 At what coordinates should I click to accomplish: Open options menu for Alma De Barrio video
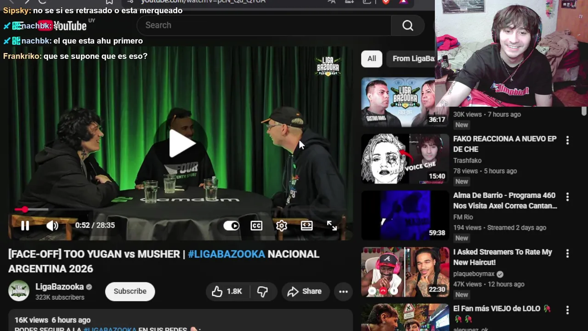tap(567, 197)
